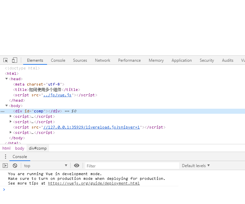Toggle the device toolbar icon

[x=14, y=60]
